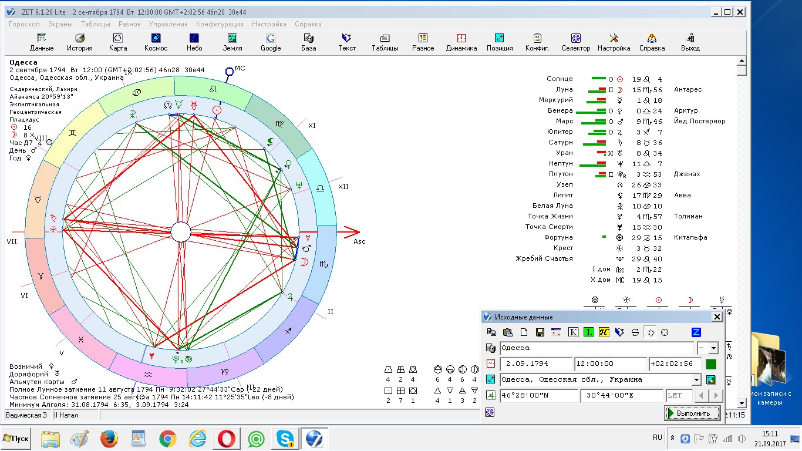Click the longitude field 30°44'00"E

click(621, 396)
